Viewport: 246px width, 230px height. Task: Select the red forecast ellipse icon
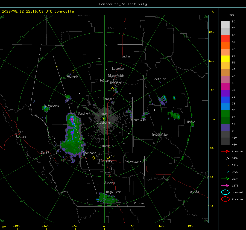(x=225, y=199)
